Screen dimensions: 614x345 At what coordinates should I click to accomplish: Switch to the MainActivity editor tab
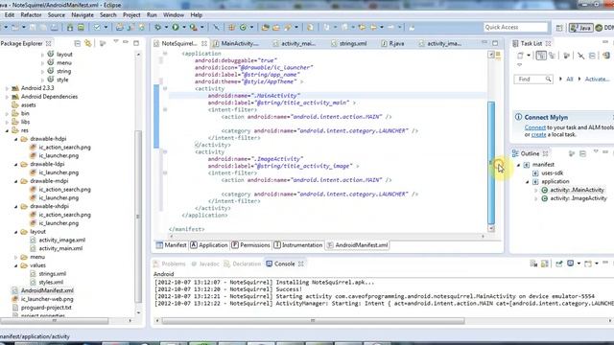click(236, 43)
